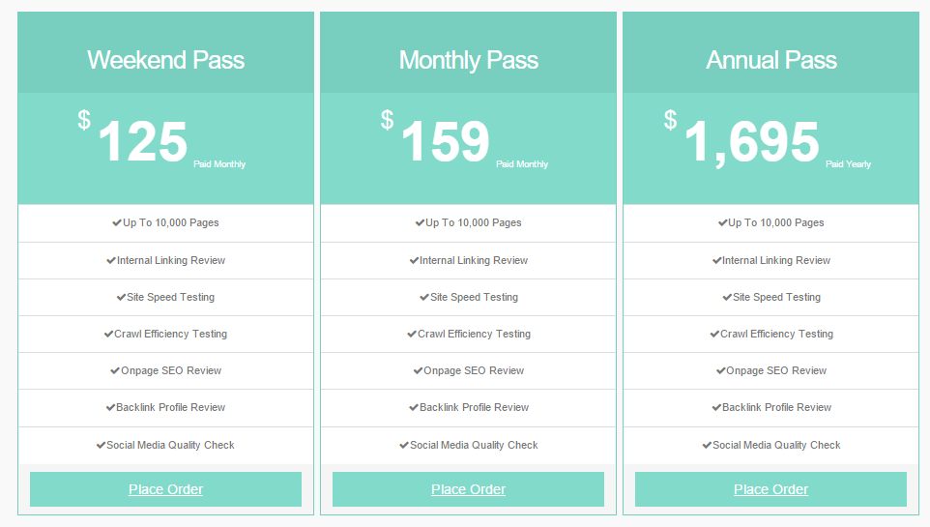Image resolution: width=930 pixels, height=527 pixels.
Task: Click checkmark beside Weekend Pass Site Speed Testing
Action: [x=121, y=298]
